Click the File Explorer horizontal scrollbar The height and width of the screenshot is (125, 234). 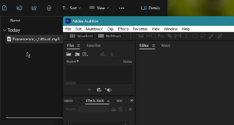[x=34, y=118]
